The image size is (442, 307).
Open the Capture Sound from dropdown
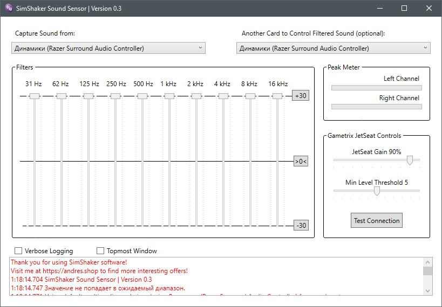click(108, 48)
